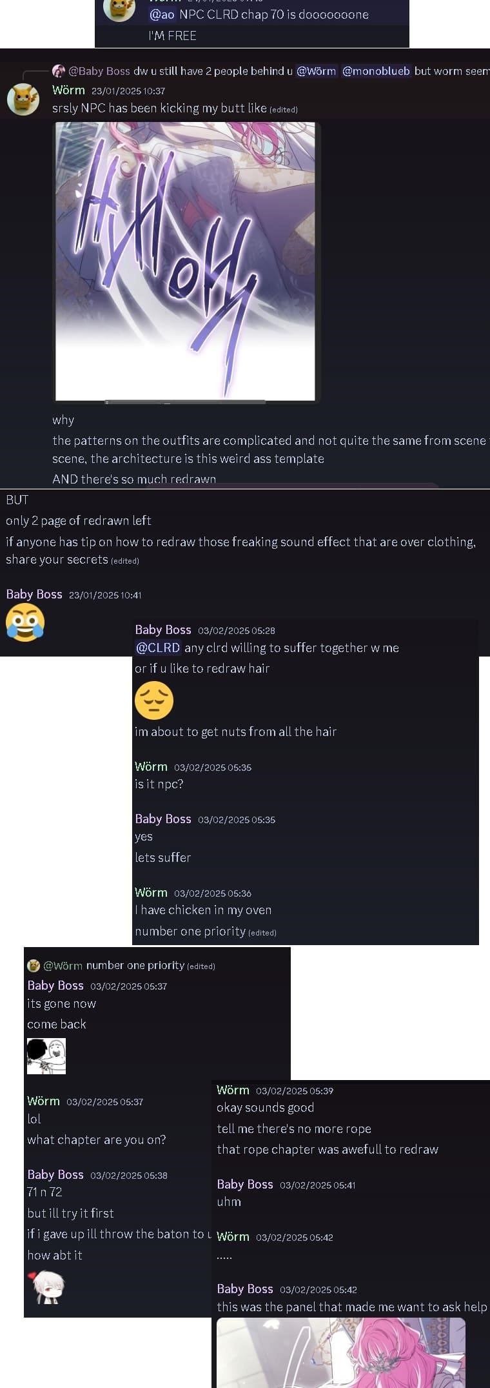This screenshot has width=490, height=1388.
Task: Click the @ao mention in the top message
Action: [x=162, y=14]
